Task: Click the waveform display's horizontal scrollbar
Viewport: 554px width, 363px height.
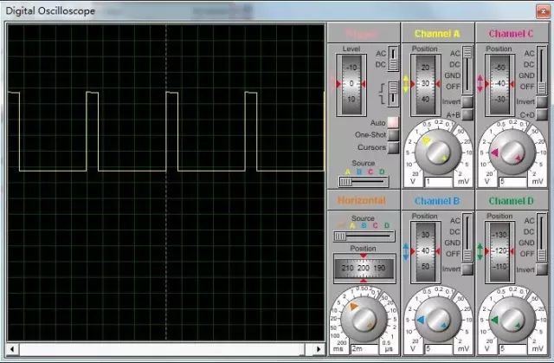Action: (164, 350)
